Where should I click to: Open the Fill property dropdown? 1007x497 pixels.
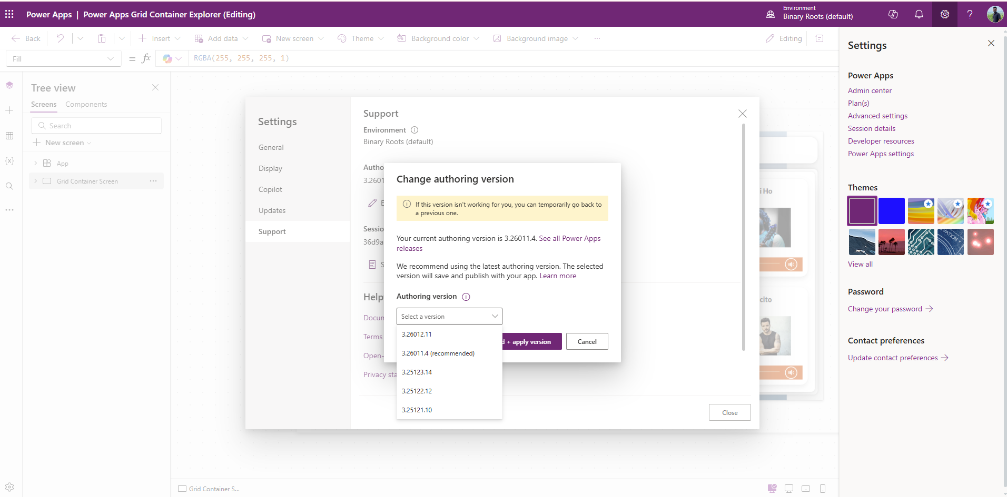[x=64, y=58]
